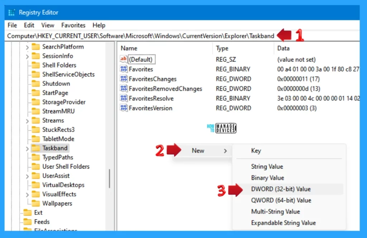
Task: Click the Taskband folder icon
Action: 35,148
